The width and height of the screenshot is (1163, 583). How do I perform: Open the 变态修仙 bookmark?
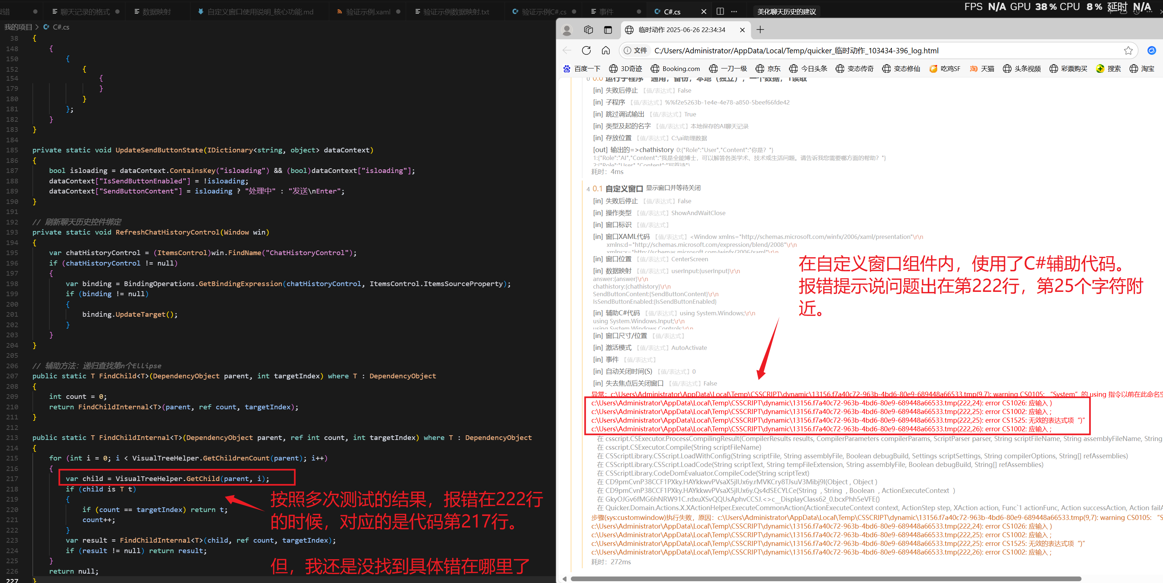point(901,68)
